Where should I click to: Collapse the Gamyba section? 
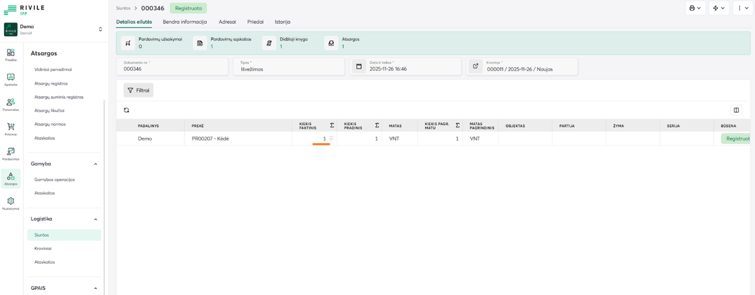(95, 164)
